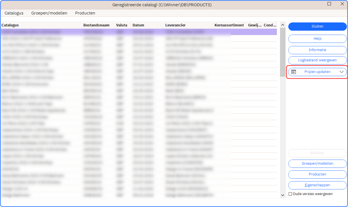The image size is (348, 207).
Task: Open the Informatie button
Action: tap(317, 50)
